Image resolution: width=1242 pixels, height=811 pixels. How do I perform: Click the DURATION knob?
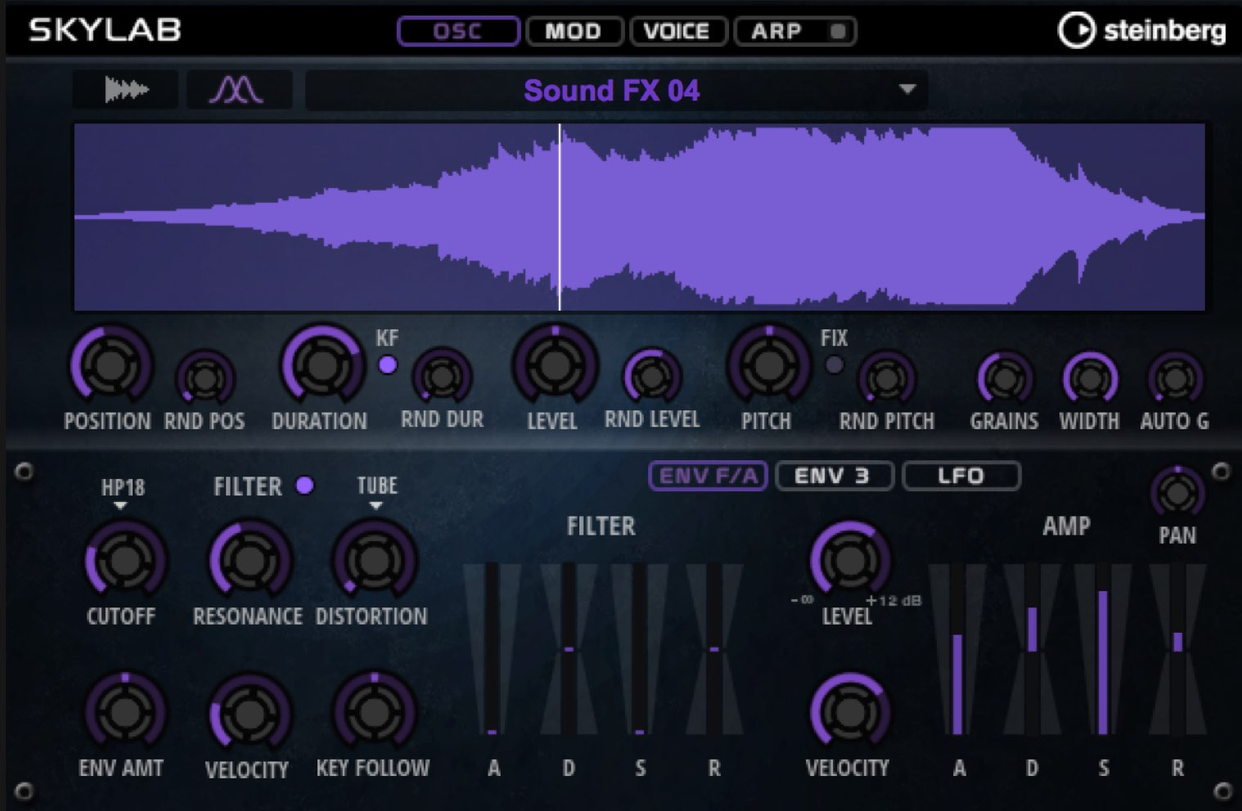click(x=322, y=365)
